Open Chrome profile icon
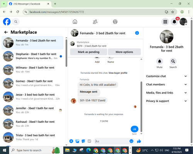The width and height of the screenshot is (193, 154). point(182,12)
